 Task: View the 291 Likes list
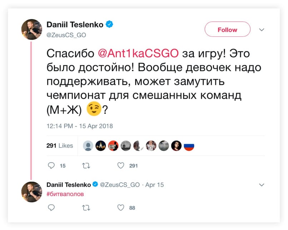pos(60,145)
